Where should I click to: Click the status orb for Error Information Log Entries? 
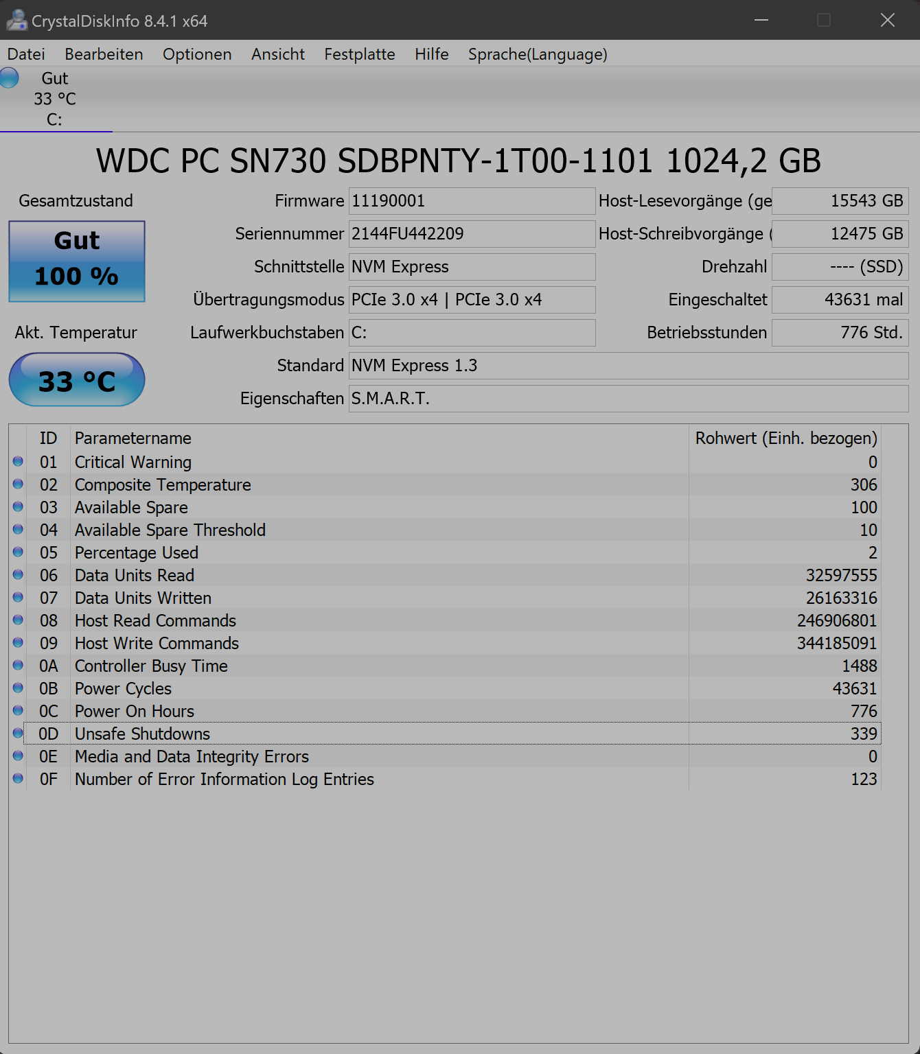[x=18, y=778]
